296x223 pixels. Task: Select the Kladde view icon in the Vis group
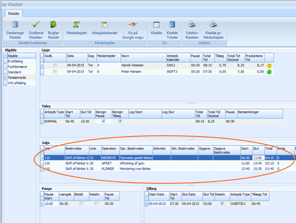coord(156,25)
